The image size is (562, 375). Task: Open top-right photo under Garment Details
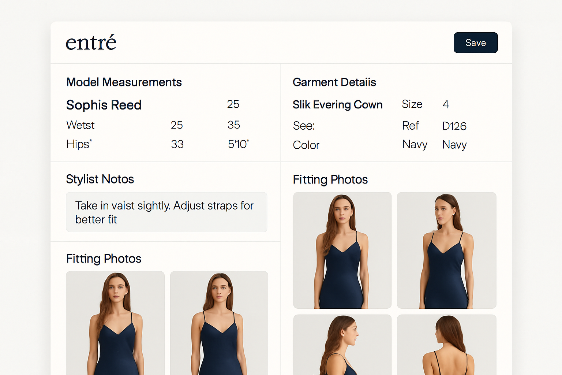(x=446, y=250)
